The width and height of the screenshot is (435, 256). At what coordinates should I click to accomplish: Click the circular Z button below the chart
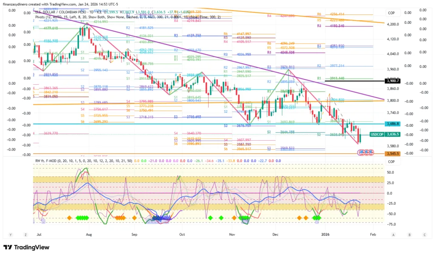pyautogui.click(x=26, y=234)
